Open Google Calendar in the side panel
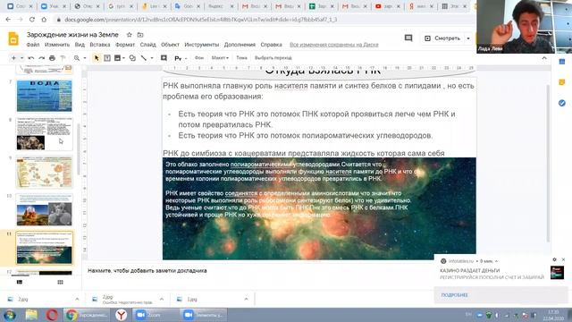This screenshot has height=322, width=572. pos(562,62)
